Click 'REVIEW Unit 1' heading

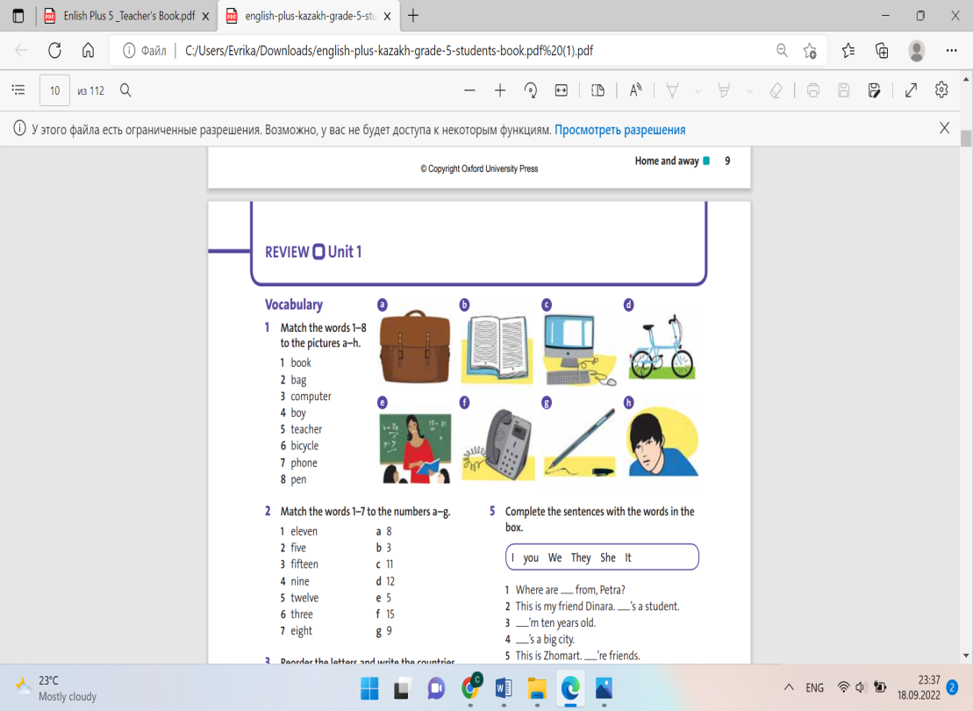[x=313, y=252]
